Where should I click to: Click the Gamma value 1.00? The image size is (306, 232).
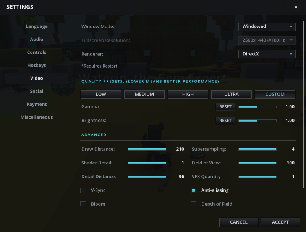point(290,107)
